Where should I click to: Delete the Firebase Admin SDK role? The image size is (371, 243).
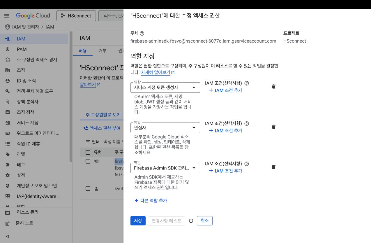point(274,167)
